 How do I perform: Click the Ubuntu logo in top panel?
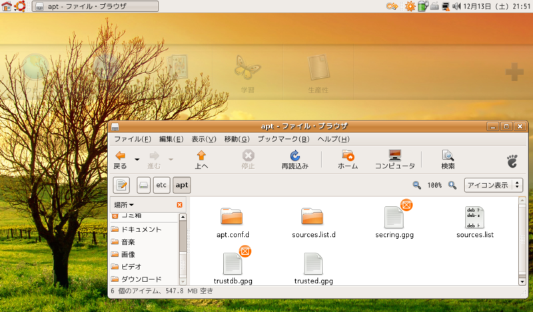point(20,6)
